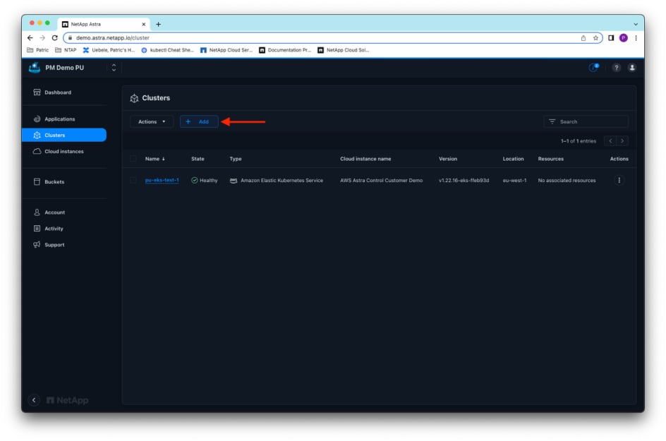
Task: Click the Location column header
Action: pyautogui.click(x=513, y=159)
